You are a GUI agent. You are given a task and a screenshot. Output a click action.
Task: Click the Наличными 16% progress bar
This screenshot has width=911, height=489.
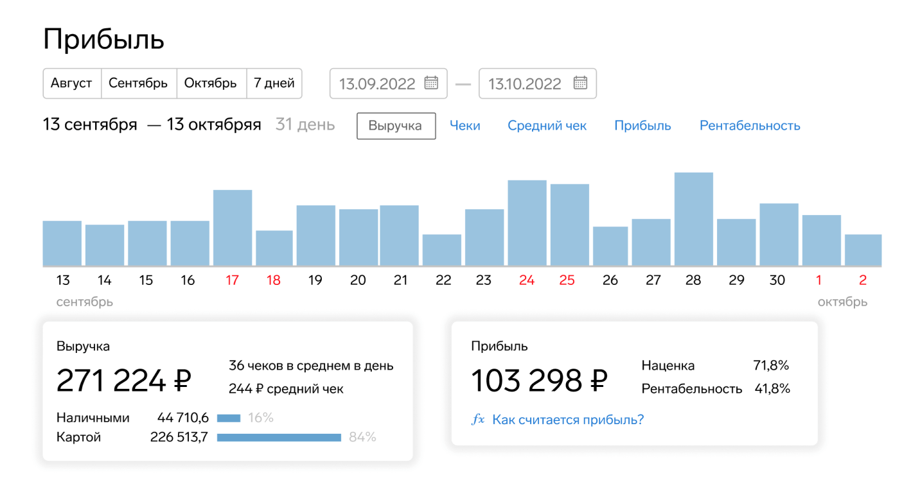tap(229, 418)
